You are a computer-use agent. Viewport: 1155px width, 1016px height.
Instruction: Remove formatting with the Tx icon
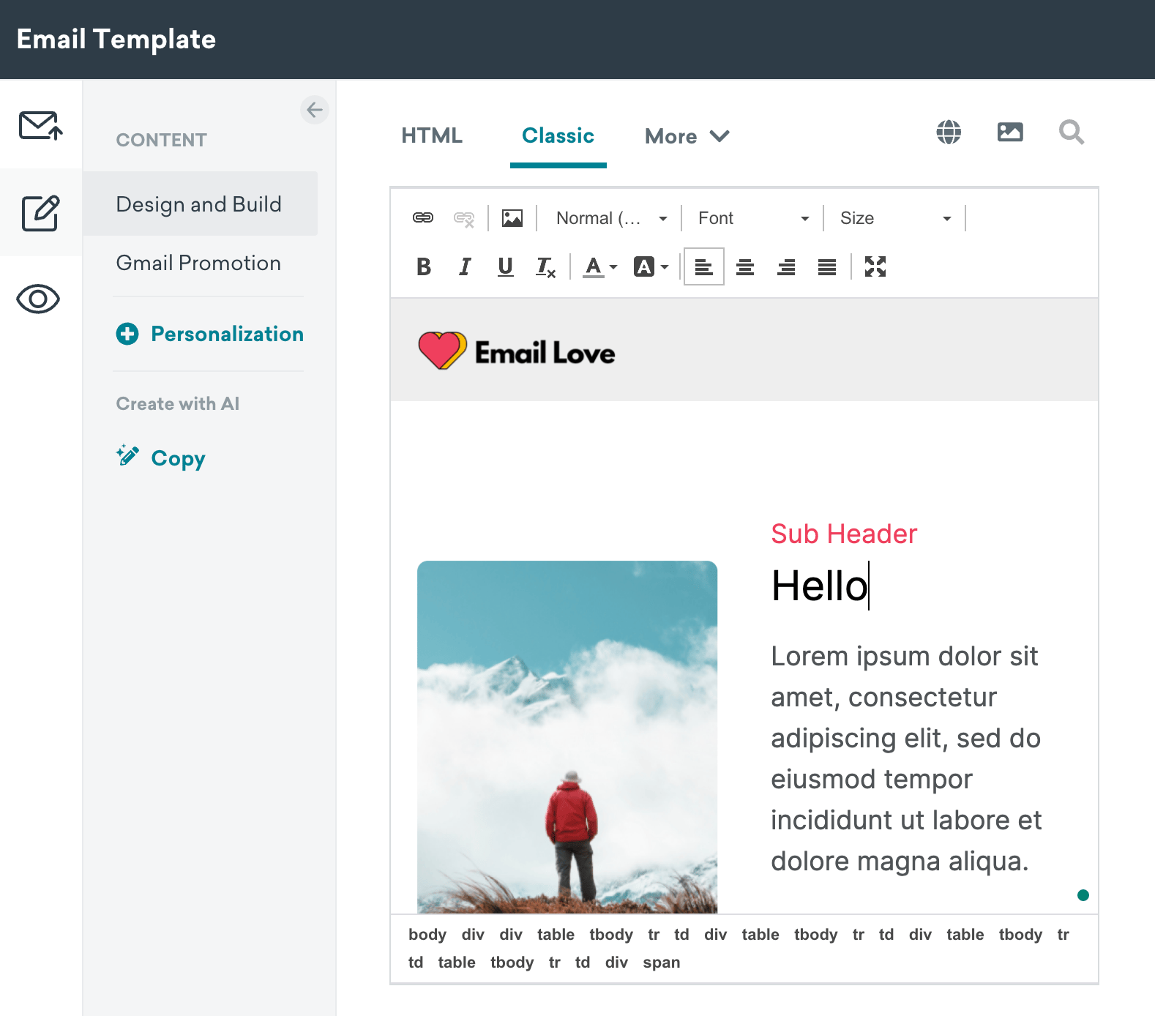(546, 267)
